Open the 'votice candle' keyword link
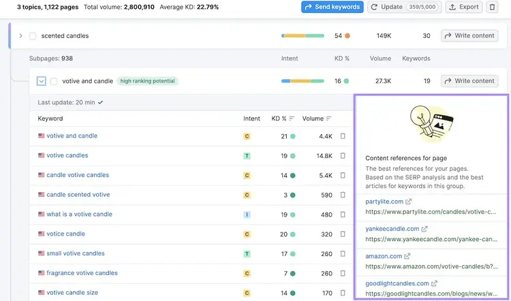This screenshot has width=511, height=301. (65, 234)
